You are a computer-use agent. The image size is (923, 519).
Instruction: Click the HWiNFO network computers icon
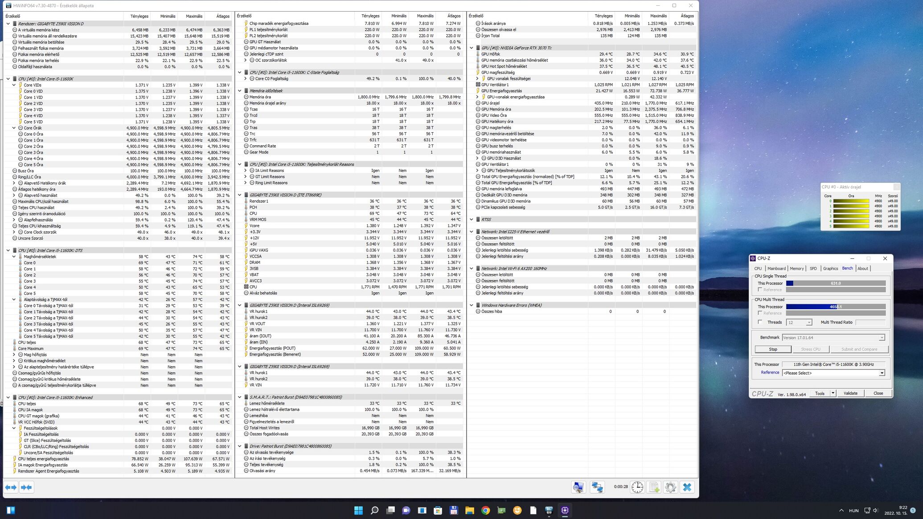[x=597, y=487]
